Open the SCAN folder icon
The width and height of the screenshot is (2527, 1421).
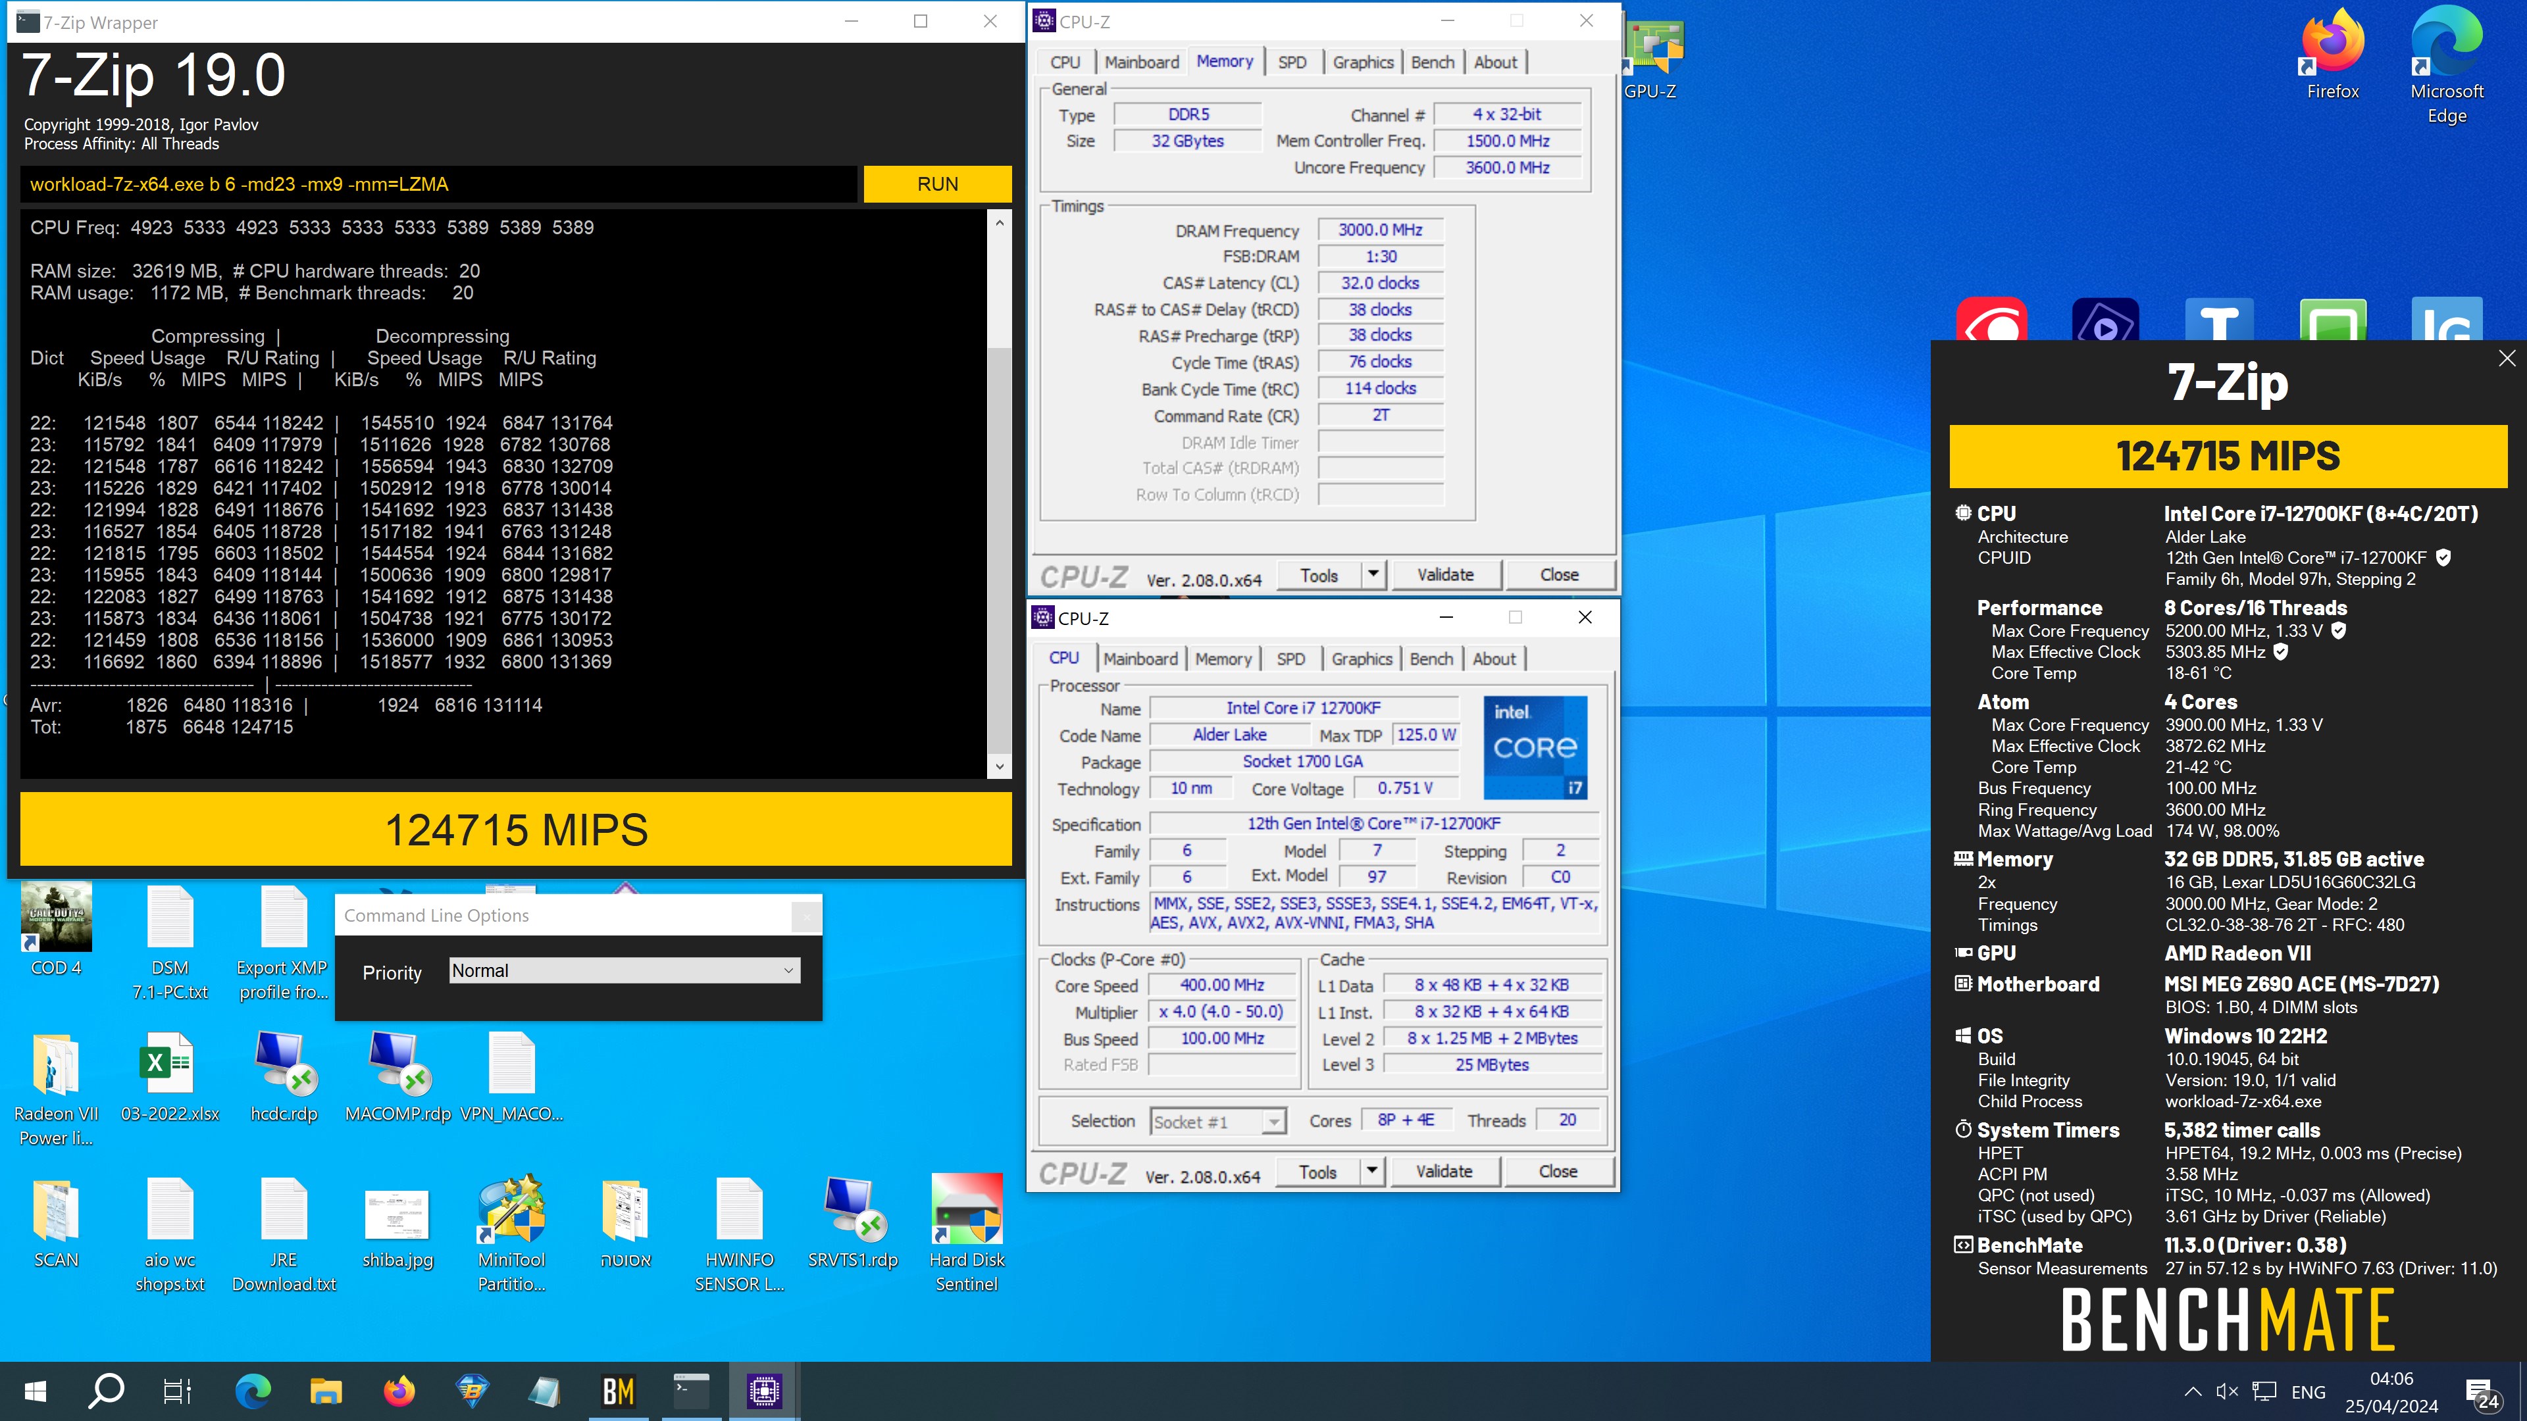[x=56, y=1223]
